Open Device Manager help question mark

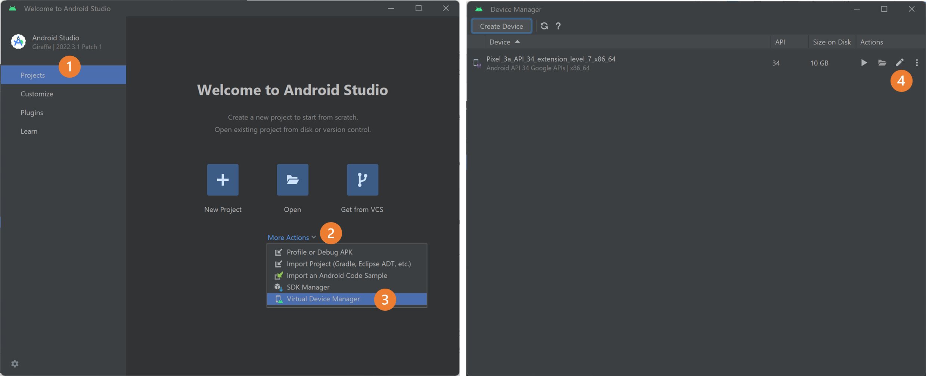[x=558, y=26]
